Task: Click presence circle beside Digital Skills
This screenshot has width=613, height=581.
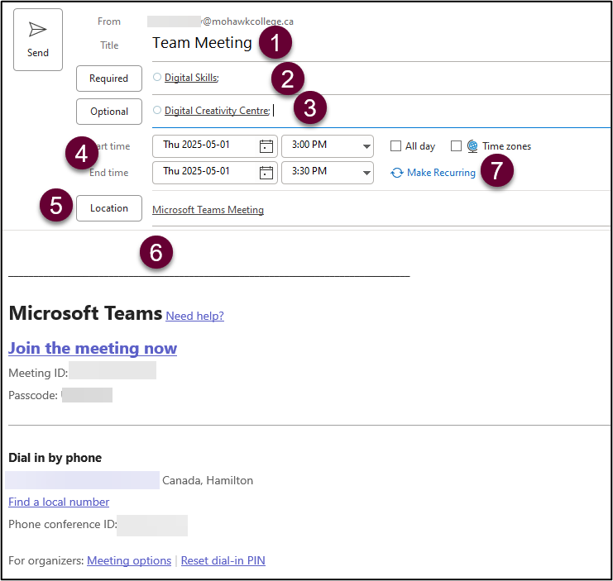Action: pyautogui.click(x=157, y=77)
